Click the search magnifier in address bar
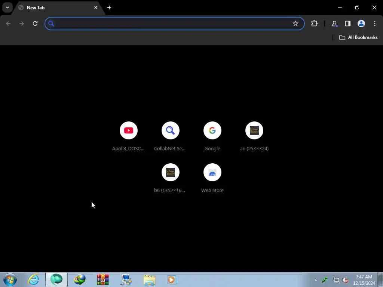 click(51, 24)
